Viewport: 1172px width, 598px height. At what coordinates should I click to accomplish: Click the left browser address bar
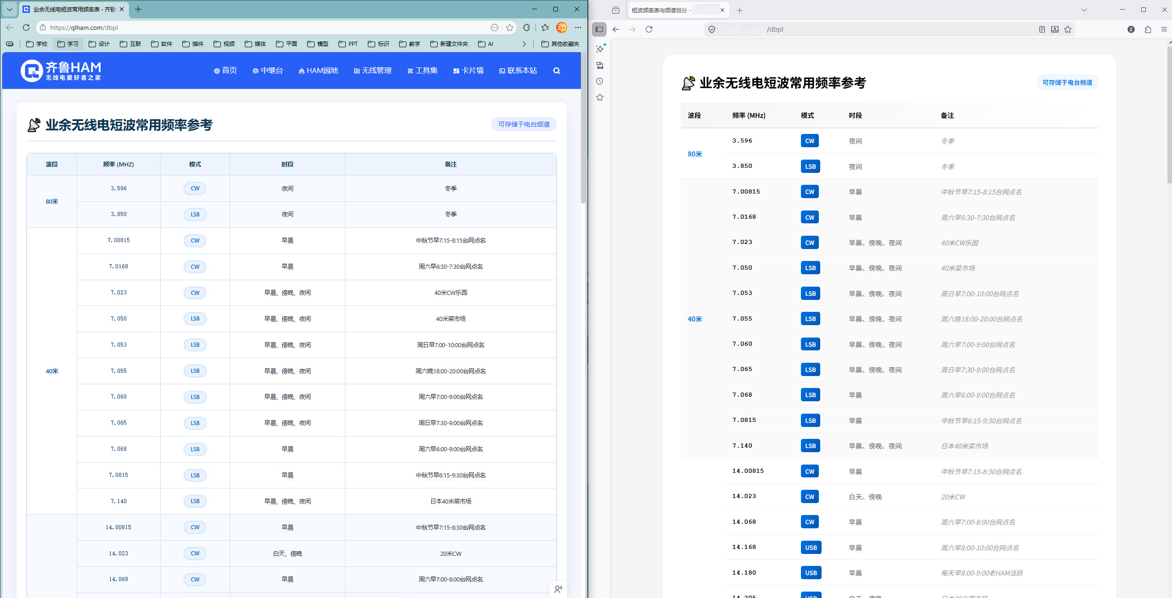pyautogui.click(x=266, y=28)
